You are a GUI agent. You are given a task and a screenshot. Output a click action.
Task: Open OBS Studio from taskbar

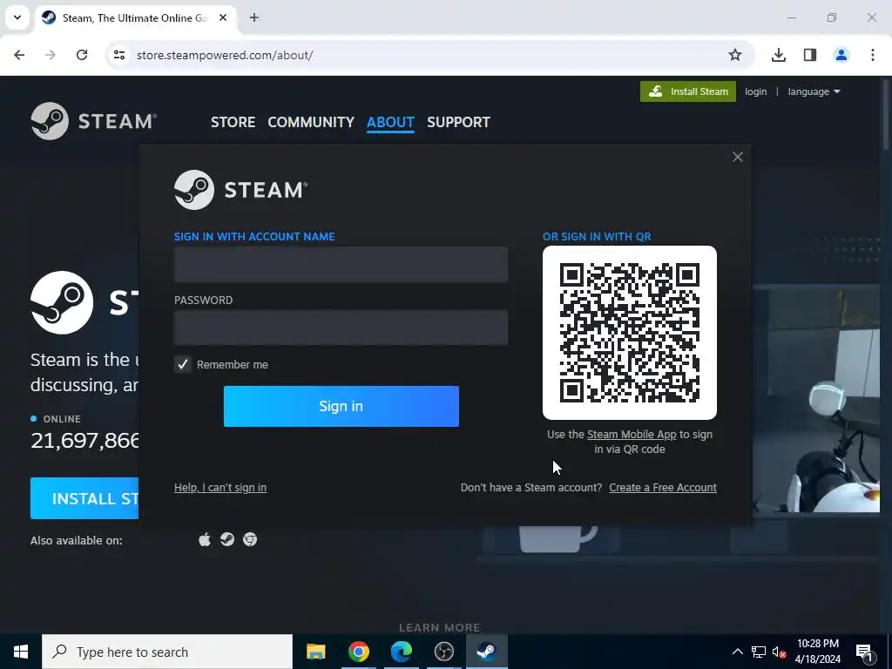coord(443,652)
